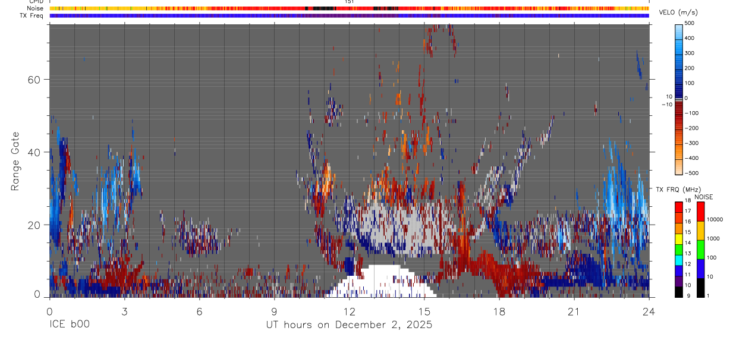Image resolution: width=730 pixels, height=337 pixels.
Task: Click the 6 tick on UT hours axis
Action: [x=199, y=311]
